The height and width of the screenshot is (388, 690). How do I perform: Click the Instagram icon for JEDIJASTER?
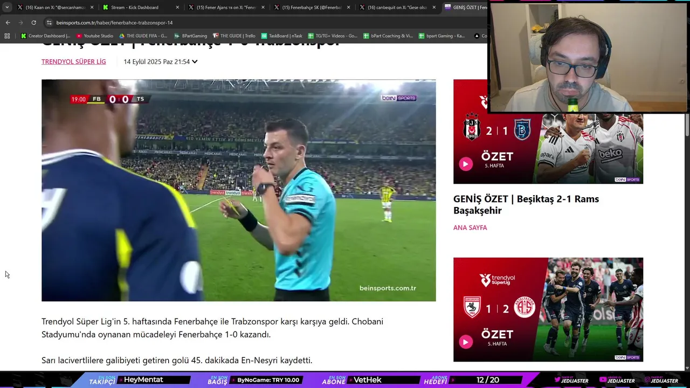click(647, 380)
